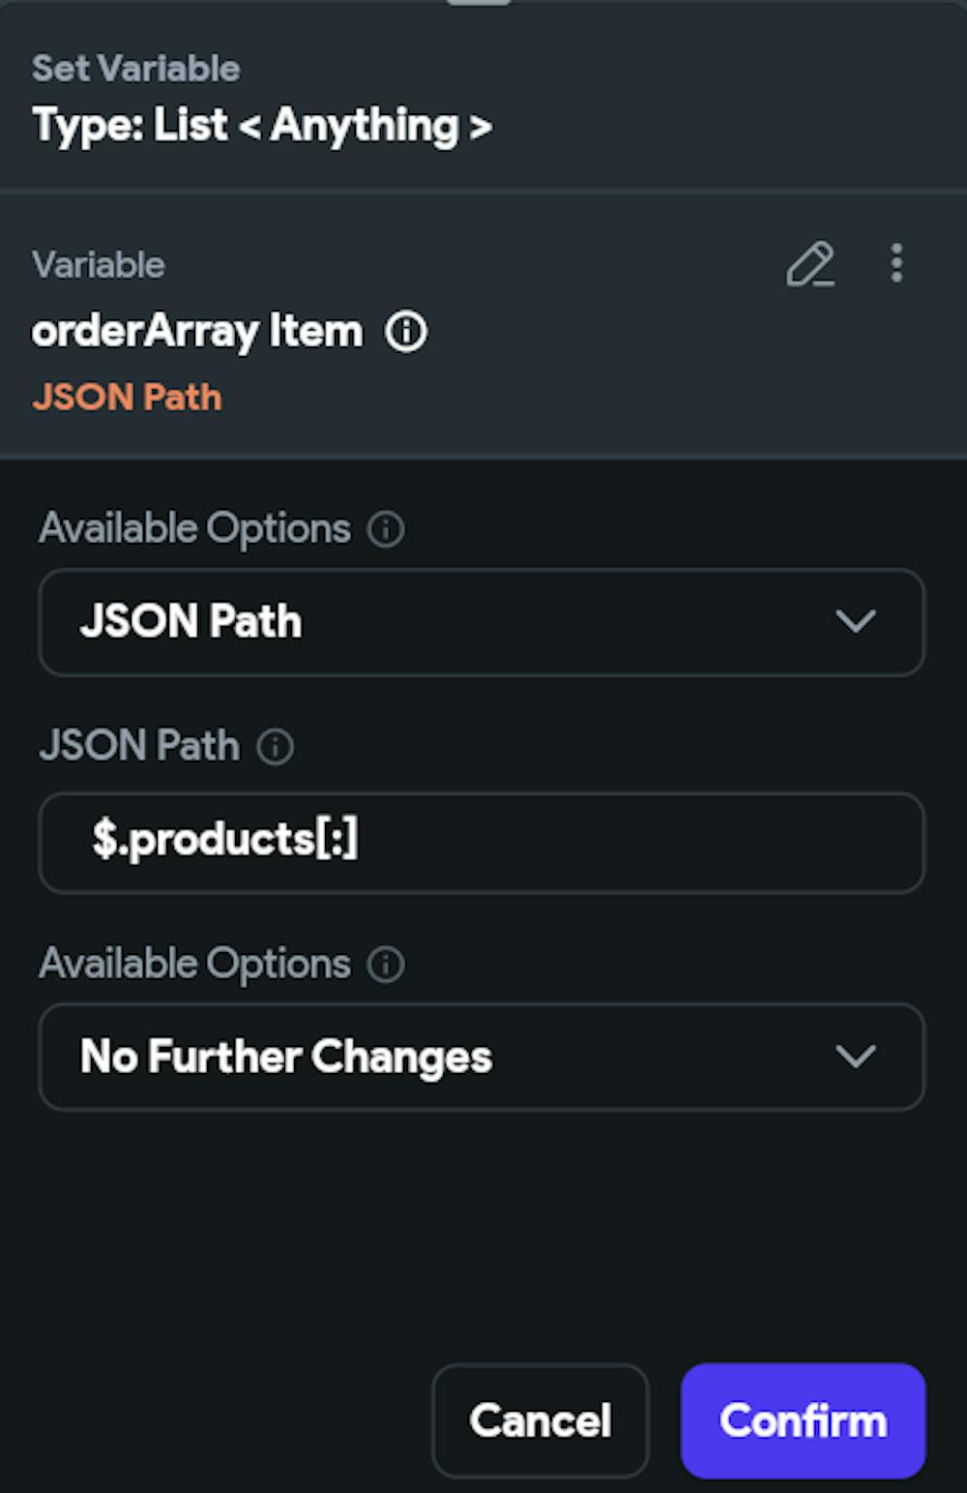Click chevron arrow on No Further Changes dropdown
Screen dimensions: 967x1493
tap(855, 1056)
